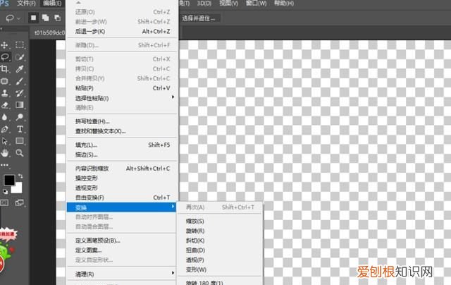Expand the 清理(R) submenu
451x285 pixels.
(122, 274)
